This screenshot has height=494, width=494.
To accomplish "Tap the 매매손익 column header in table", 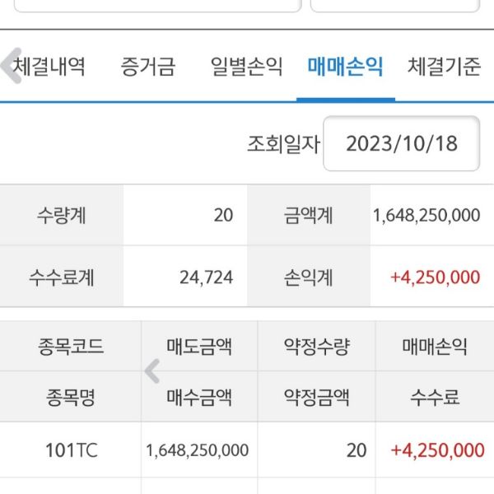I will [x=435, y=347].
